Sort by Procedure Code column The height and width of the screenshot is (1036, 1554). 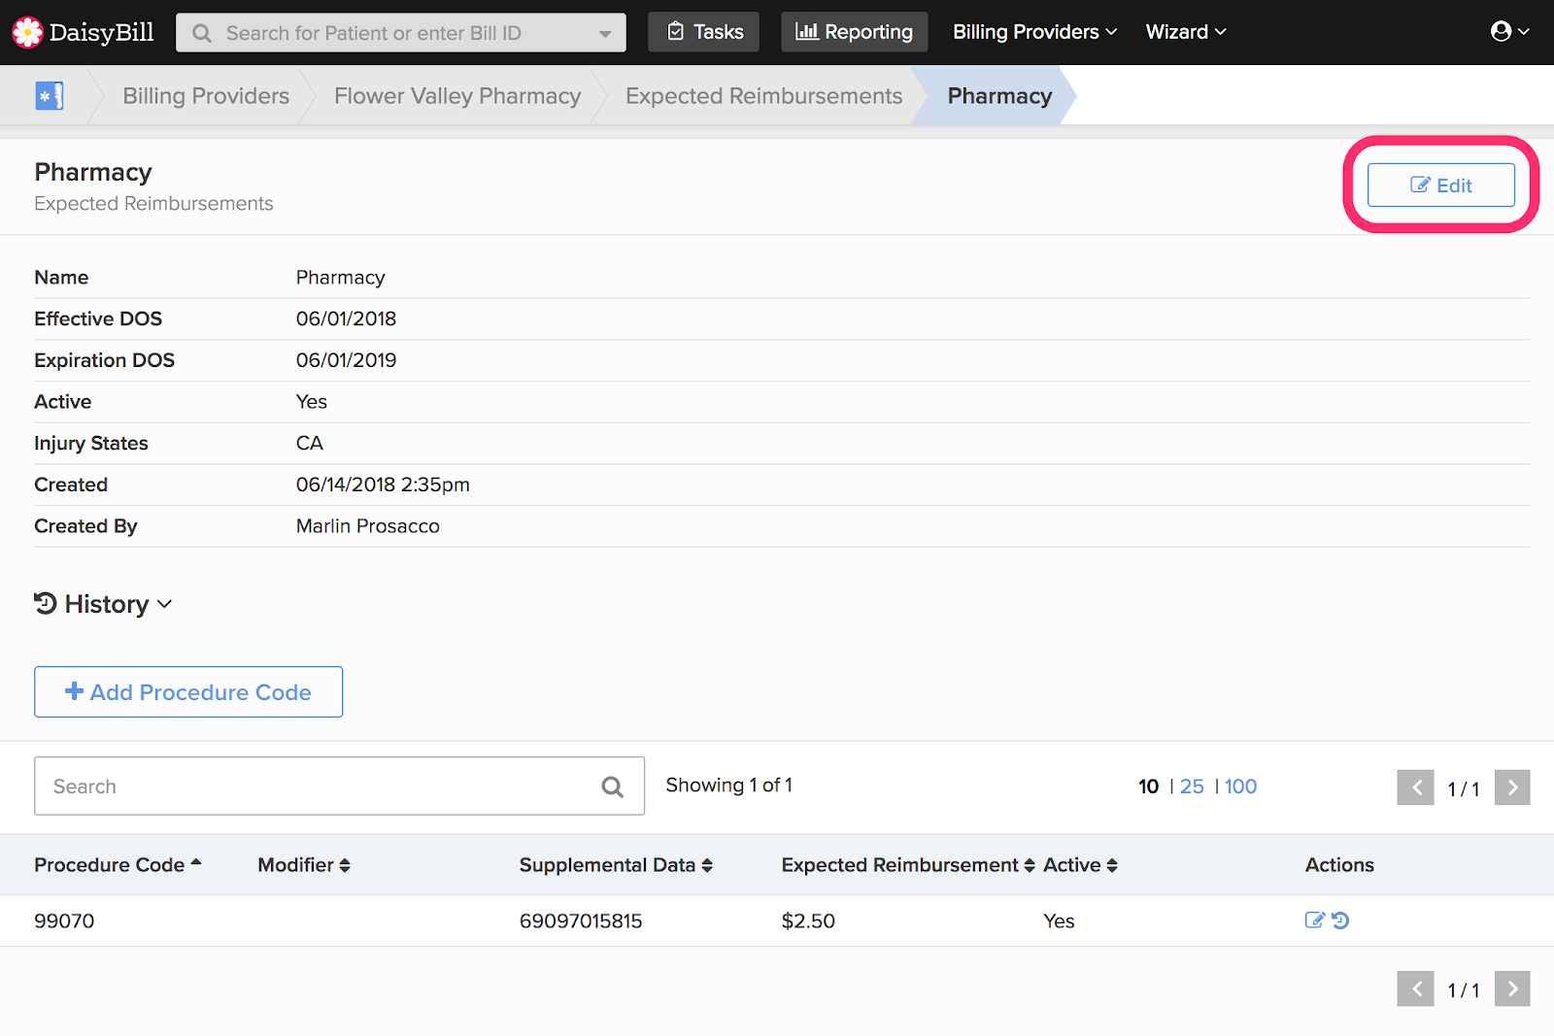(x=118, y=864)
